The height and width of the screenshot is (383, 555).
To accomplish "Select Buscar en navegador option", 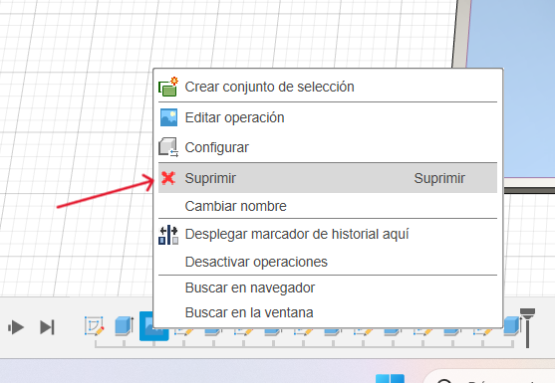I will (328, 287).
